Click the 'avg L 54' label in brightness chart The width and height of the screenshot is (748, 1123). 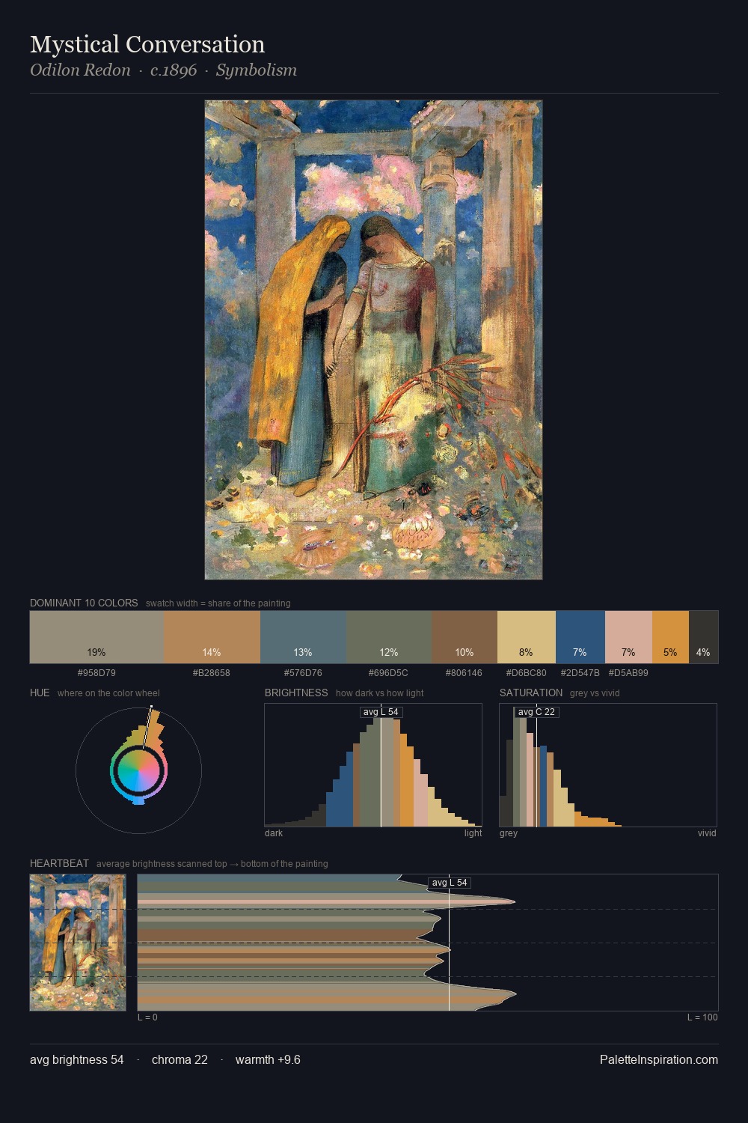(x=381, y=712)
